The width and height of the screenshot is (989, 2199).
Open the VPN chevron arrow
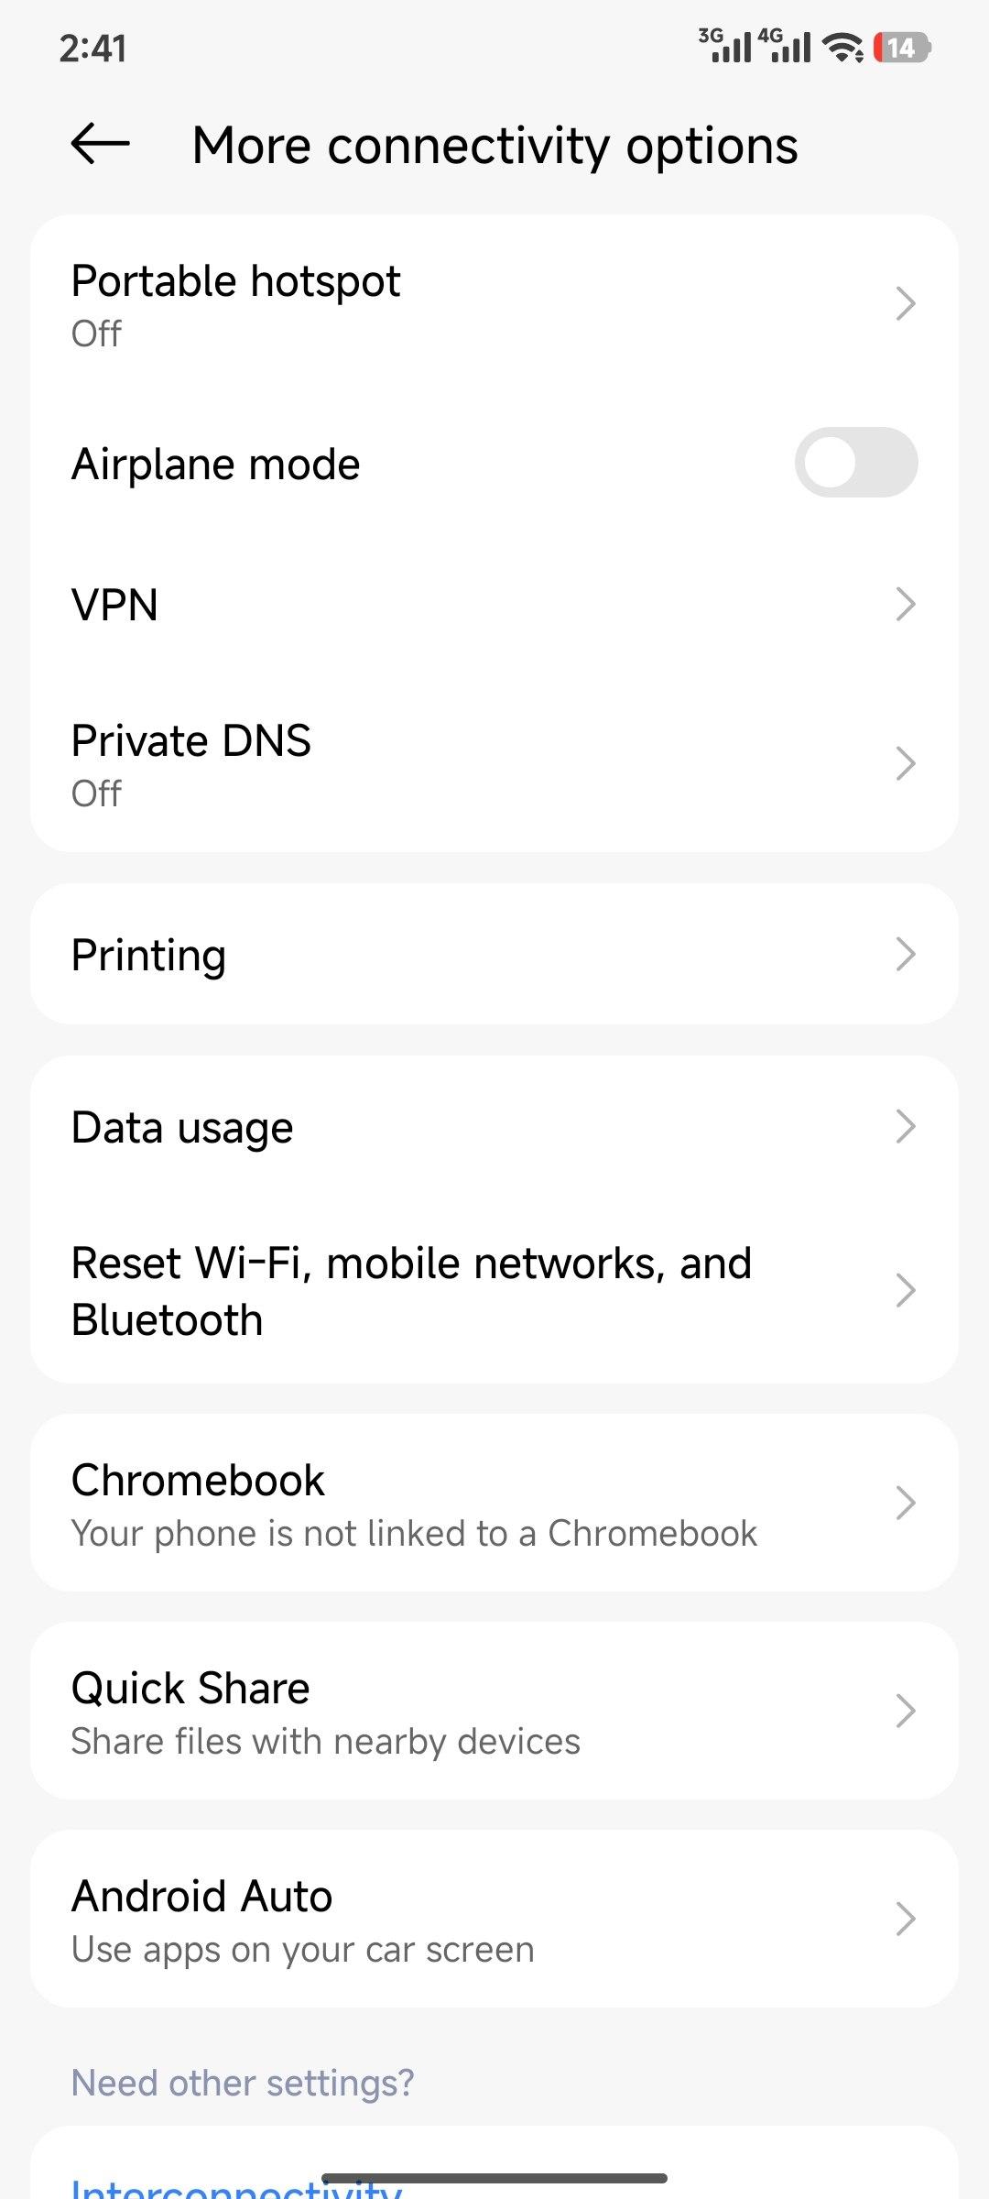click(x=905, y=604)
